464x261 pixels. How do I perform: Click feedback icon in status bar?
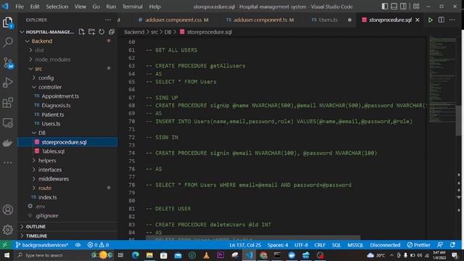tap(440, 245)
